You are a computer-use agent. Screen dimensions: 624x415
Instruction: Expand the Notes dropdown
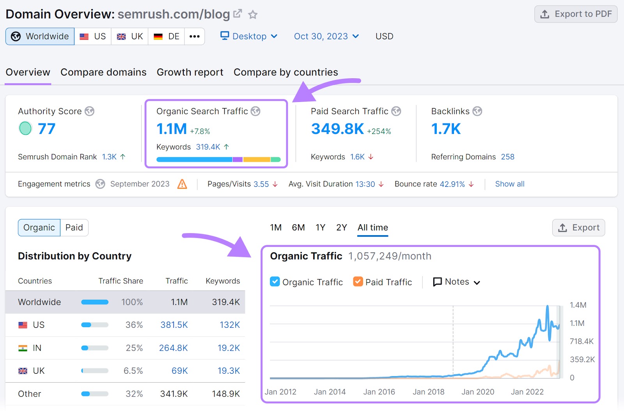tap(457, 282)
